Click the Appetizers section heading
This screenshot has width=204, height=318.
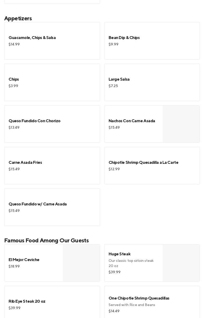[18, 18]
